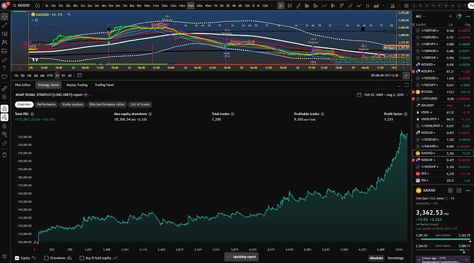Select the Line chart style icon
Screen dimensions: 474x263
324,5
